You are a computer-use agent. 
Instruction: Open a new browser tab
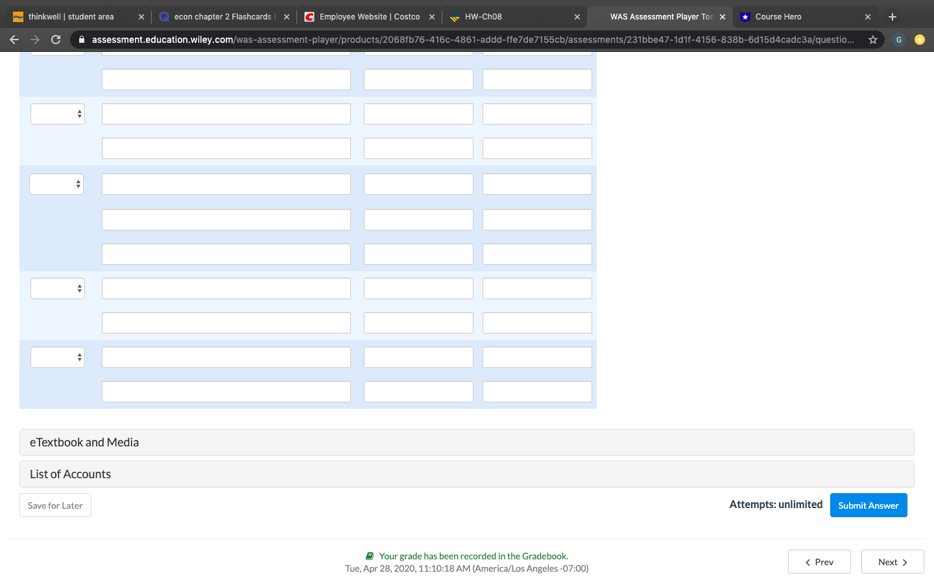coord(892,17)
